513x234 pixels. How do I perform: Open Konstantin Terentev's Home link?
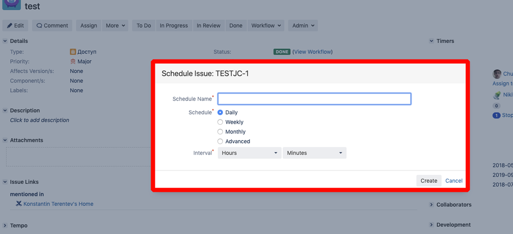(58, 204)
